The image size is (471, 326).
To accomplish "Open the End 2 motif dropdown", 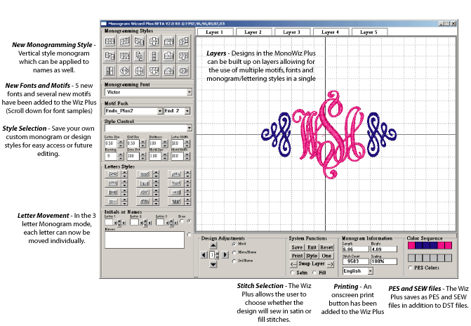I will (187, 111).
